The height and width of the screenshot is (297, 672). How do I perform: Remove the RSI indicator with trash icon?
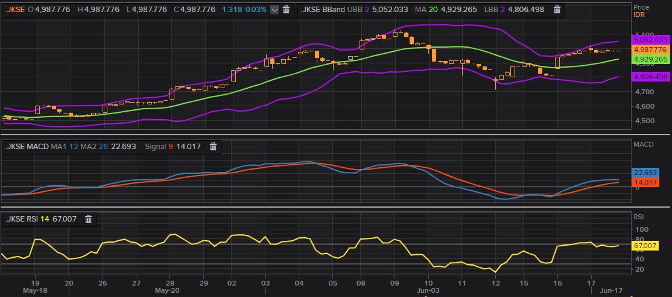pos(88,219)
